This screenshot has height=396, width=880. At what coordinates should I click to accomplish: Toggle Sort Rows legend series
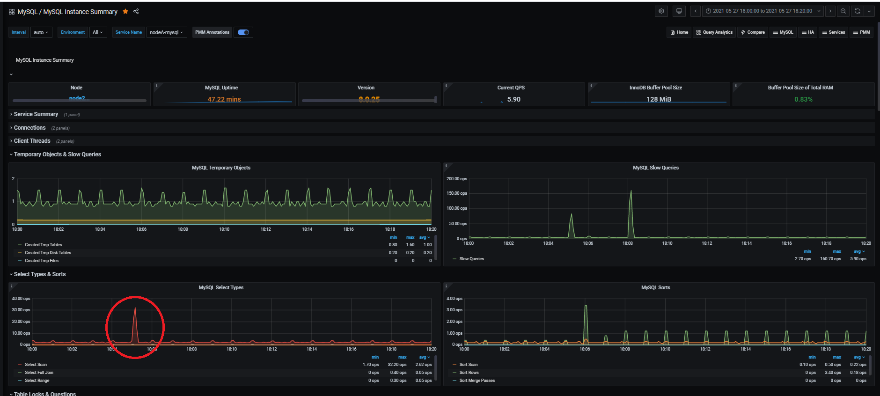coord(469,373)
